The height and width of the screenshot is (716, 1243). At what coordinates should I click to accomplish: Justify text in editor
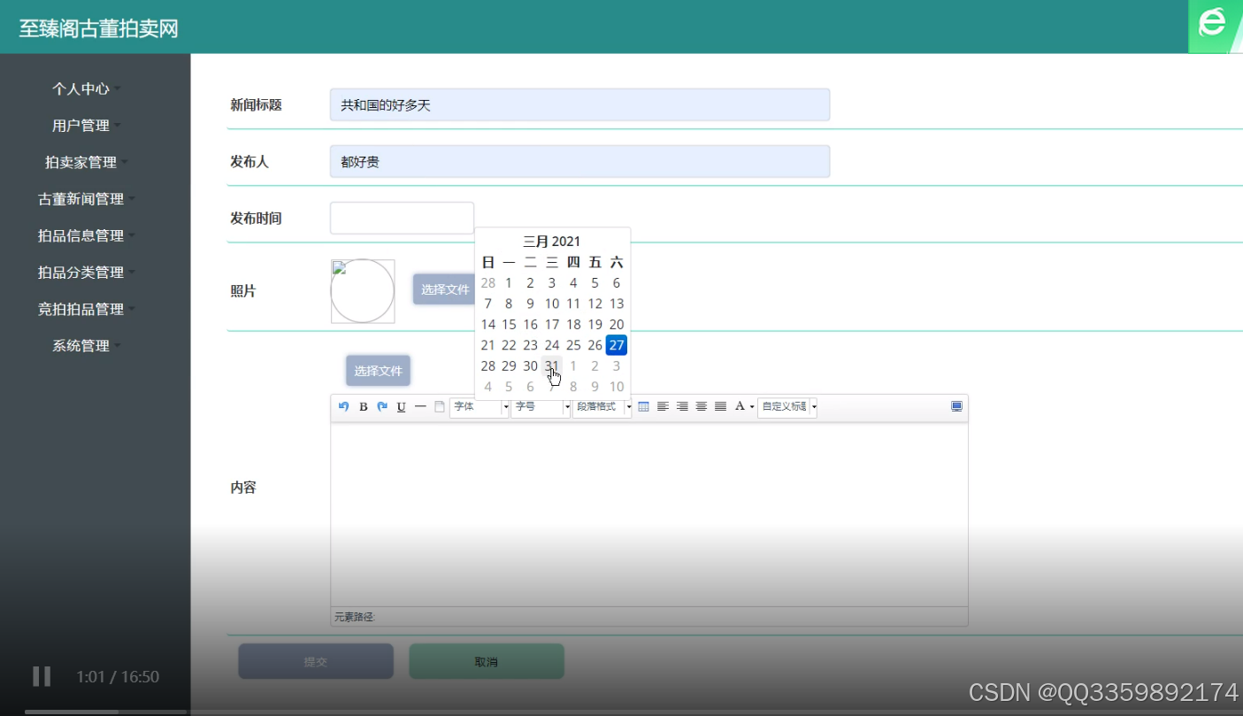pos(721,407)
